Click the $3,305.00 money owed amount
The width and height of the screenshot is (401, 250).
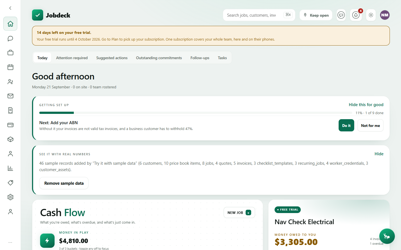click(x=296, y=242)
